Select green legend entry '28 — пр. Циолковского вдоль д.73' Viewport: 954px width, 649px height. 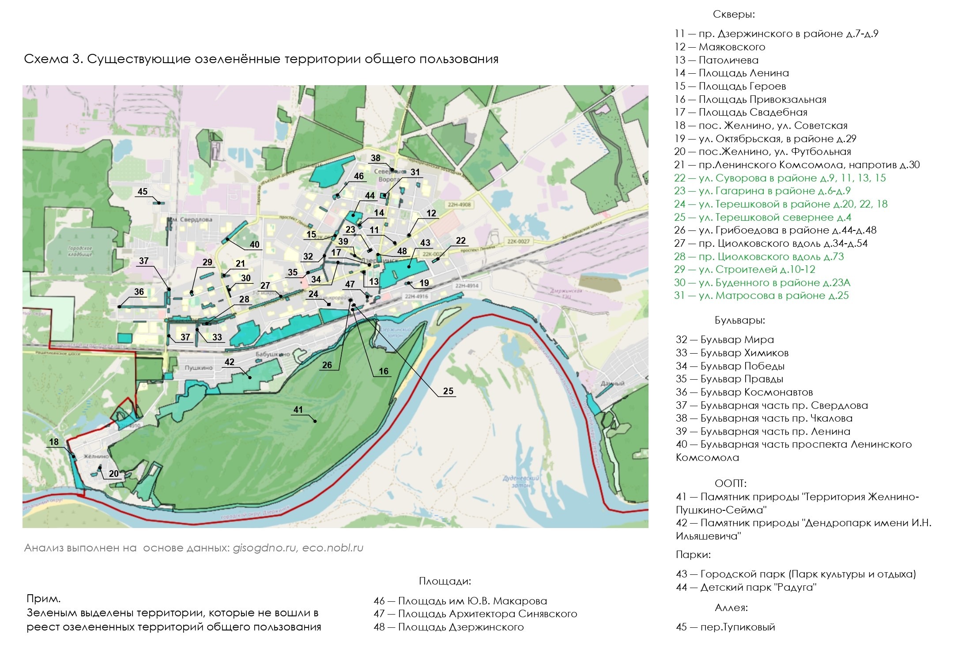(x=759, y=257)
